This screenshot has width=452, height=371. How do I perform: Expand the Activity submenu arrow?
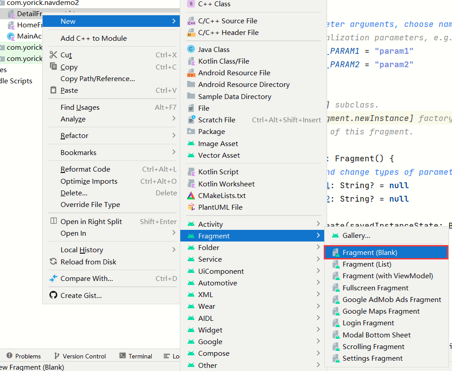pos(318,224)
